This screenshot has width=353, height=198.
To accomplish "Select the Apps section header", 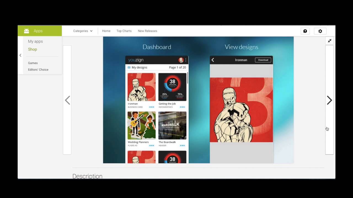I will [40, 31].
